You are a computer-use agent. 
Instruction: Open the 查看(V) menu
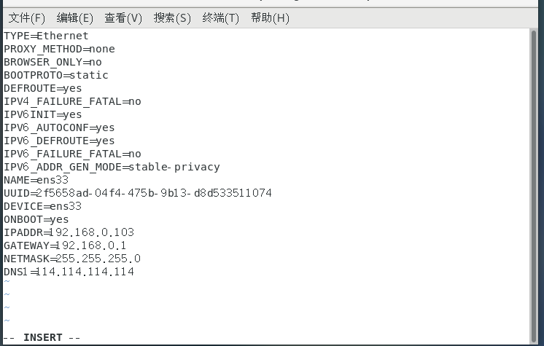(123, 18)
